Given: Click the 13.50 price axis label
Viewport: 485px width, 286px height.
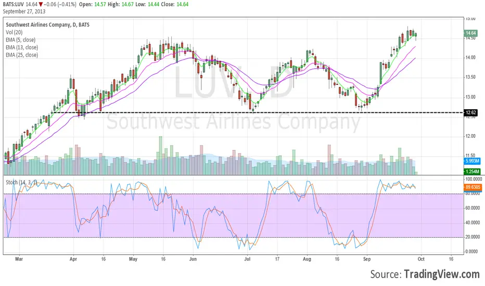Looking at the screenshot, I should [x=470, y=77].
